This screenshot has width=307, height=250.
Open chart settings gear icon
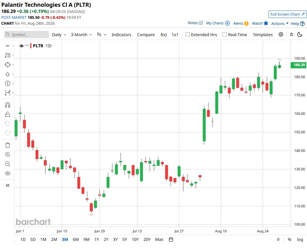tap(281, 35)
